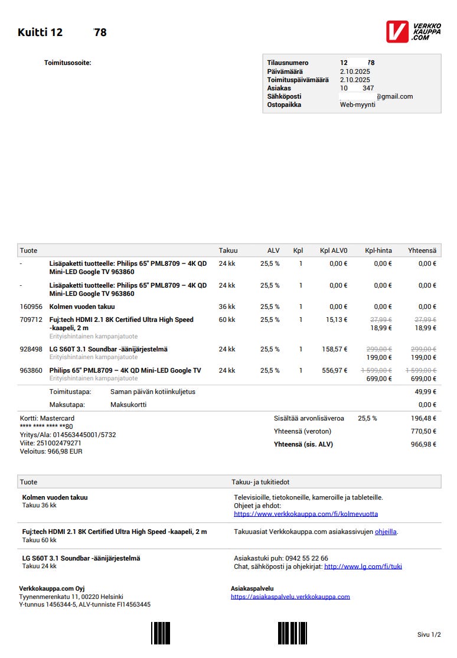Click the Sivu 1/2 page indicator
Viewport: 457px width, 658px height.
point(429,634)
